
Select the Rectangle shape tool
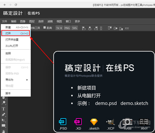(4, 126)
